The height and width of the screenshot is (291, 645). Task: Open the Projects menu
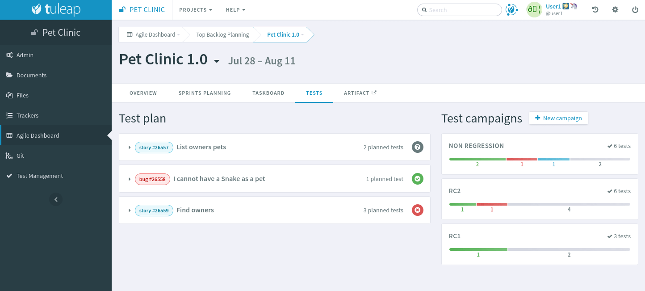[x=195, y=9]
